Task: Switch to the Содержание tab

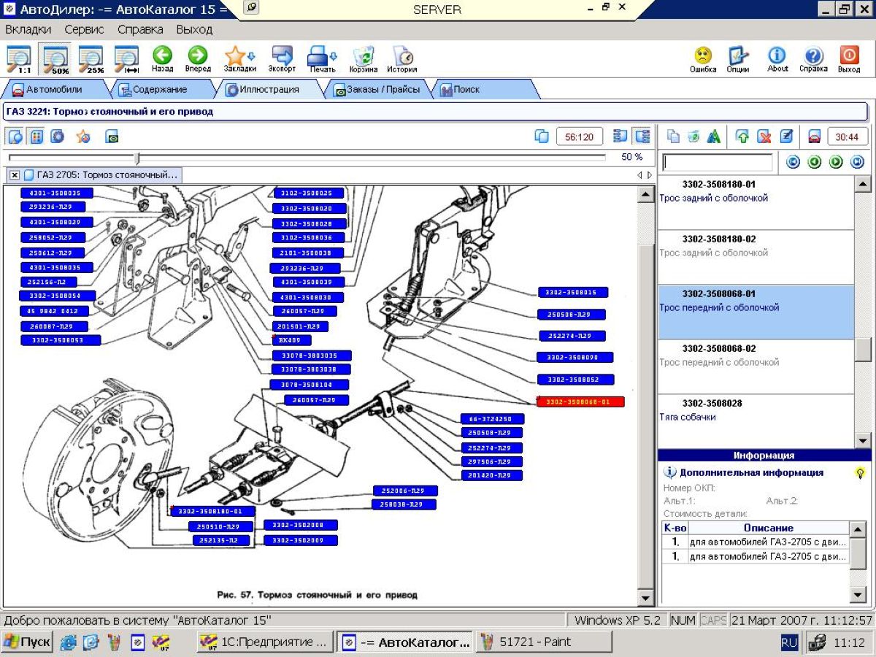Action: coord(160,90)
